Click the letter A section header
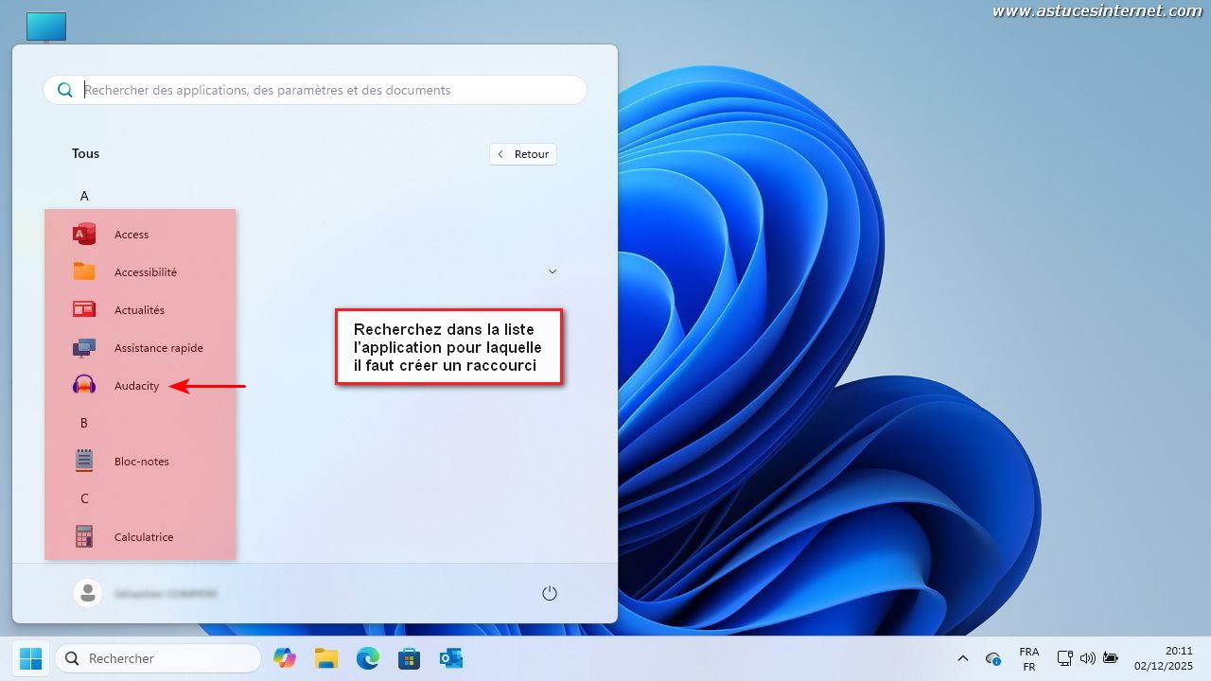This screenshot has width=1211, height=681. pos(84,197)
